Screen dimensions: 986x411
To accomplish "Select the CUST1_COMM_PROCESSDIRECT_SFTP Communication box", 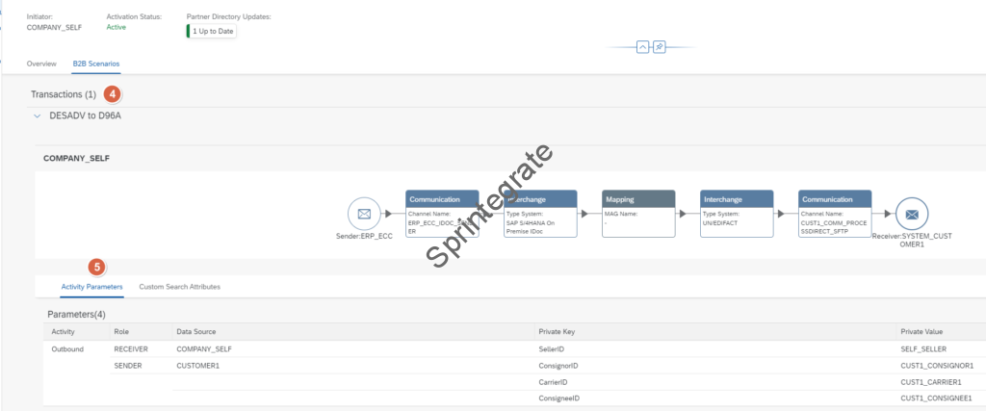I will click(x=835, y=214).
